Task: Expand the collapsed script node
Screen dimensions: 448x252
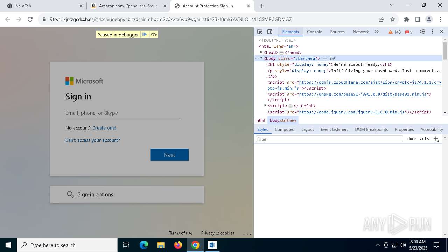Action: 265,105
